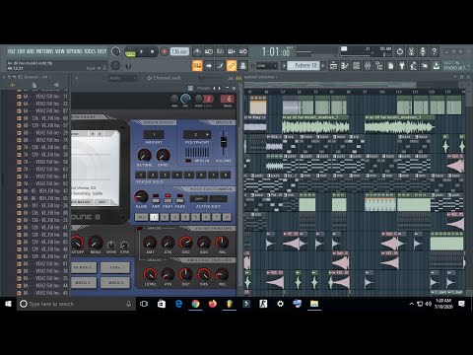Open the VIEW menu
Viewport: 473px width, 355px height.
tap(60, 51)
